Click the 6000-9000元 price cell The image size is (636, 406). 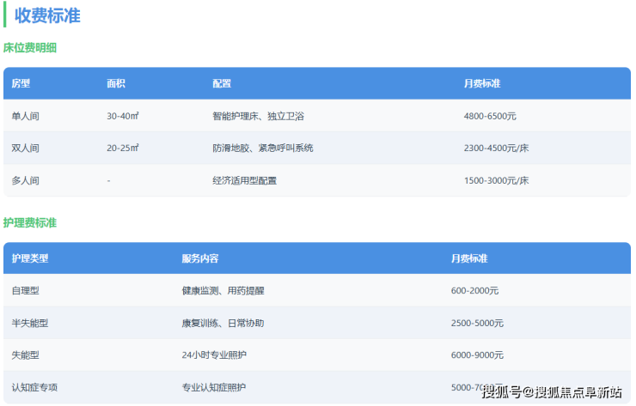click(477, 355)
